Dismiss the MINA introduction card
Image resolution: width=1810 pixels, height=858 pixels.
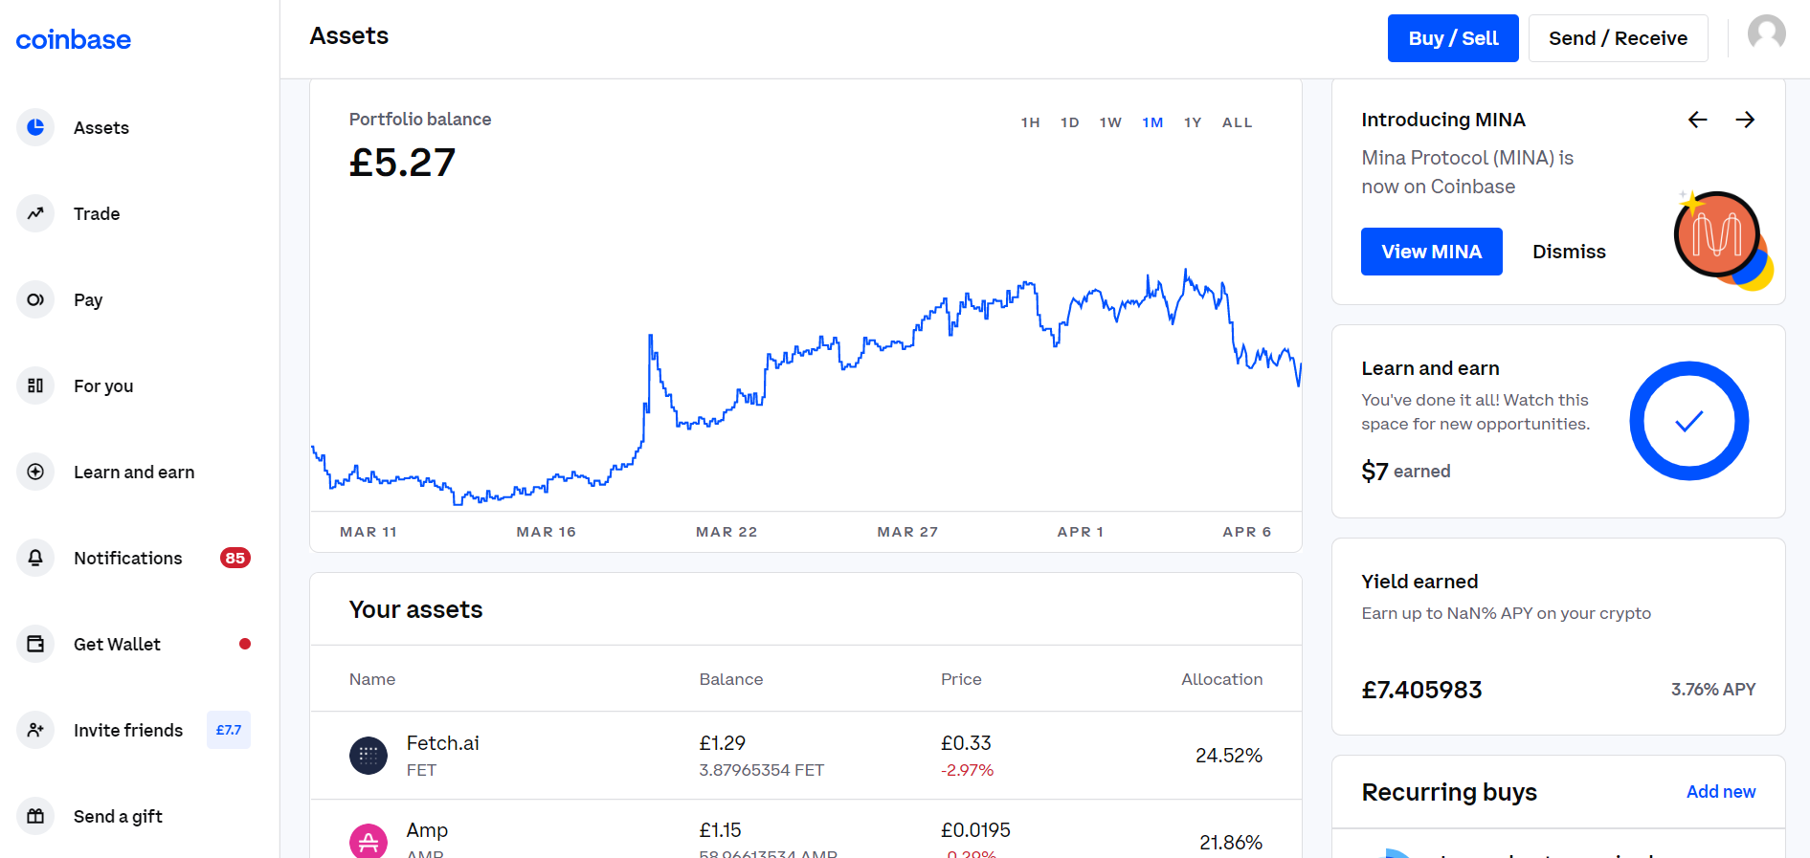[1569, 252]
